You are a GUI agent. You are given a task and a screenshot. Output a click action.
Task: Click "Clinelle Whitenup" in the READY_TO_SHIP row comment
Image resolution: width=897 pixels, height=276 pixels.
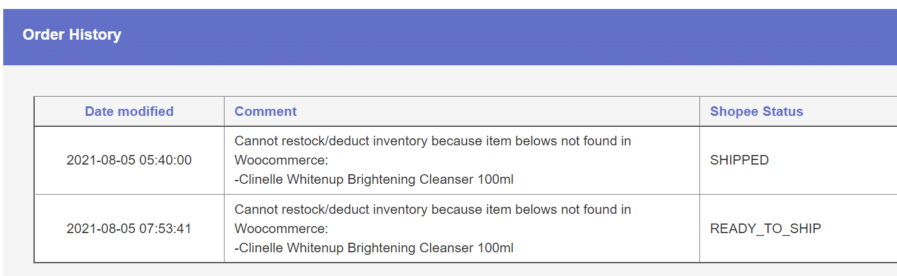[x=291, y=248]
